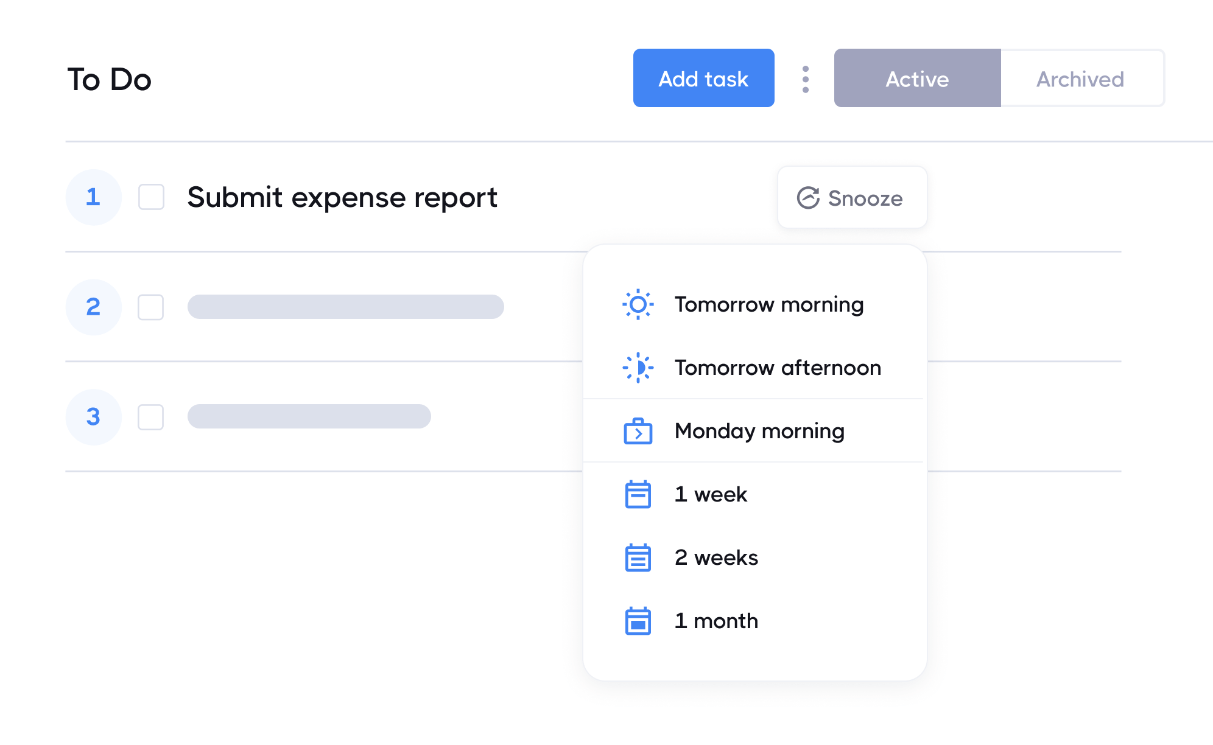Tick the checkbox for task 2
1213x745 pixels.
click(x=150, y=307)
